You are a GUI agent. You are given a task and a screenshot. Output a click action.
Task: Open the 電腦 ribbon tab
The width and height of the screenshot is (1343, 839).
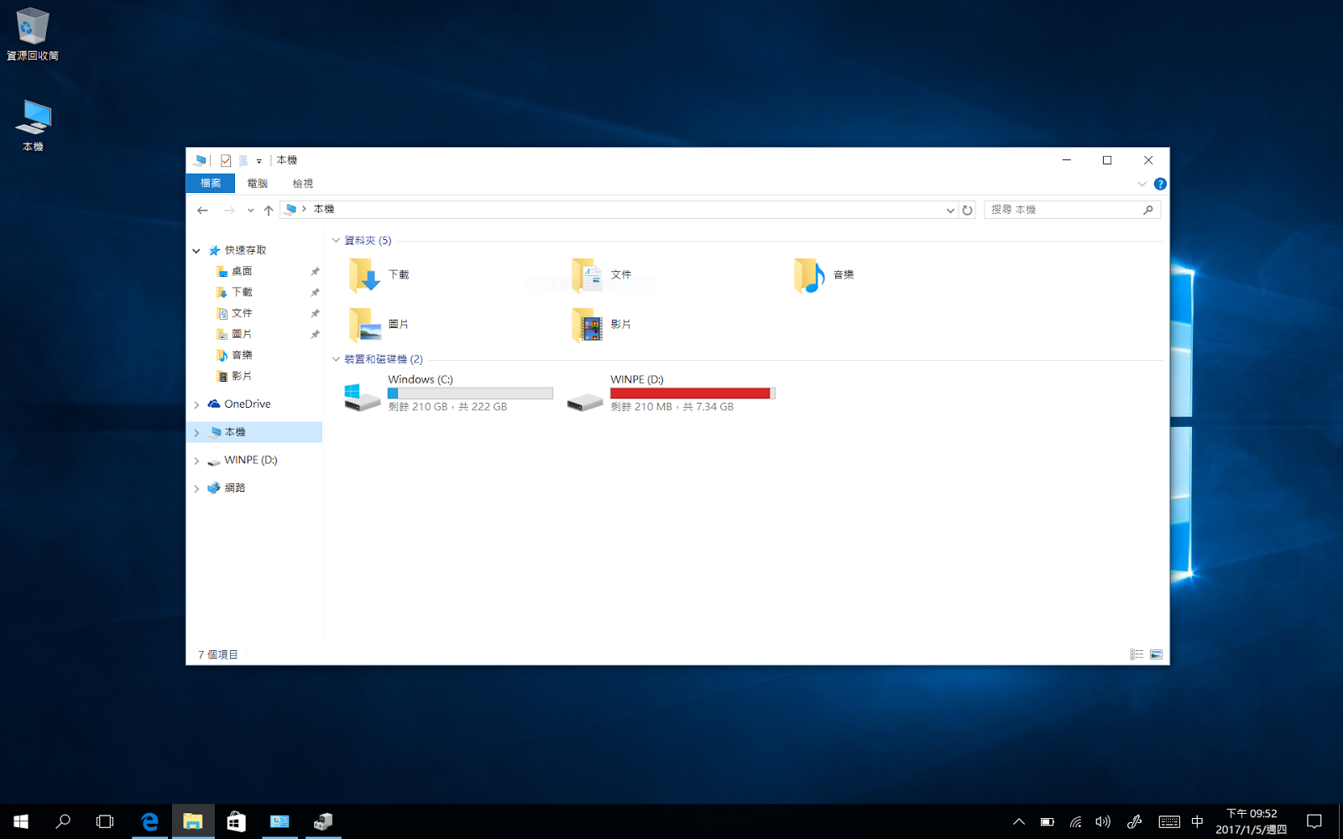coord(258,184)
